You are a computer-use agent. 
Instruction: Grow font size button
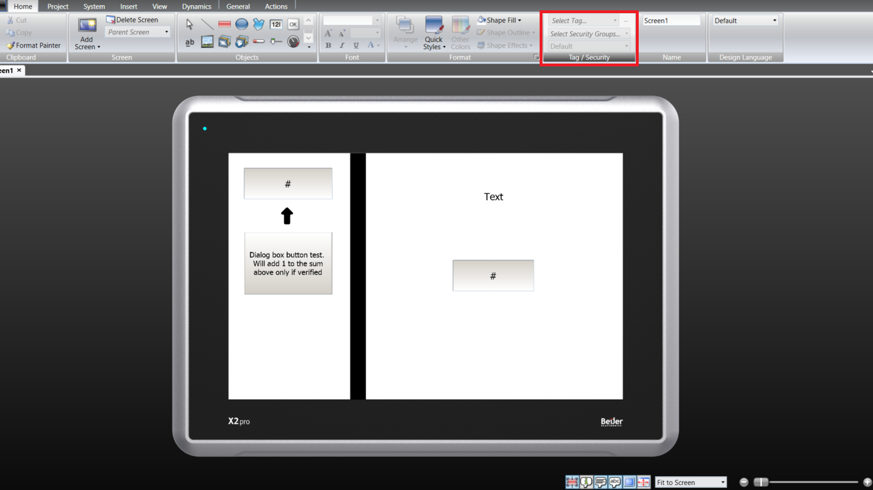pos(328,33)
